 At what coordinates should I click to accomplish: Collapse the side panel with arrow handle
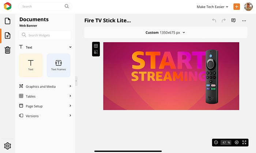coord(76,81)
